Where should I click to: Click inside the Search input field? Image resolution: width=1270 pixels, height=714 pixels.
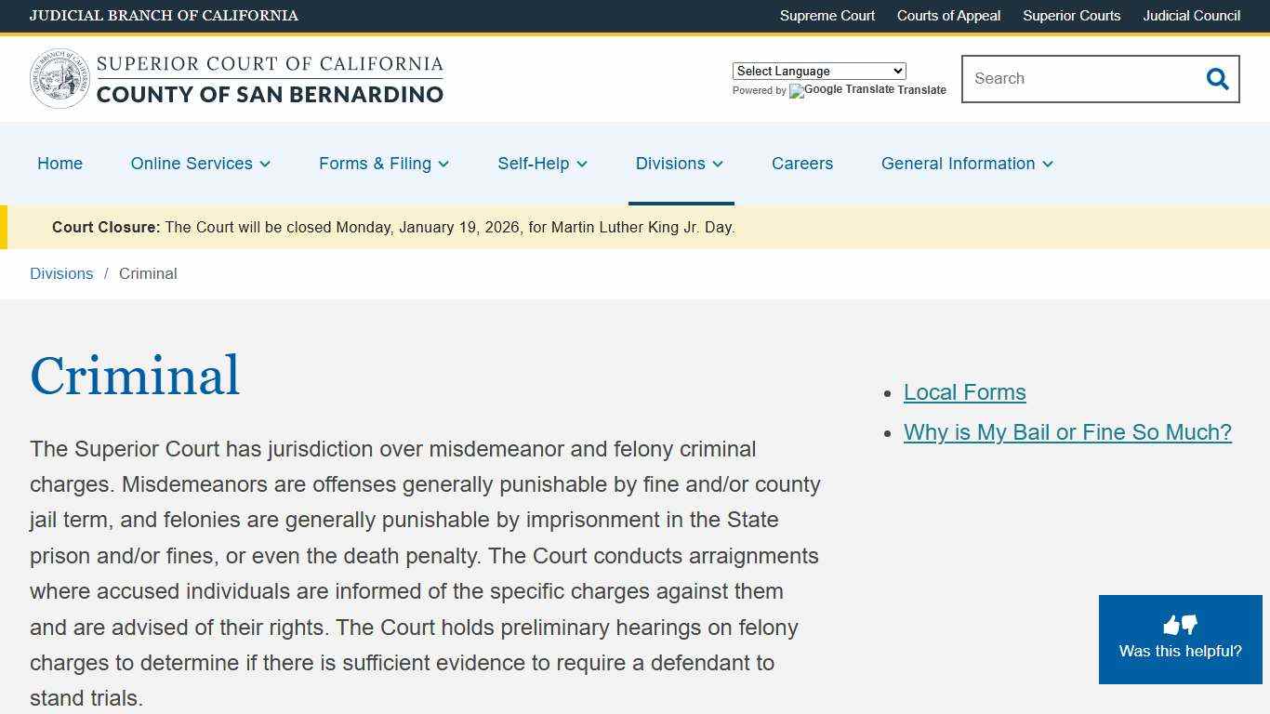tap(1069, 79)
